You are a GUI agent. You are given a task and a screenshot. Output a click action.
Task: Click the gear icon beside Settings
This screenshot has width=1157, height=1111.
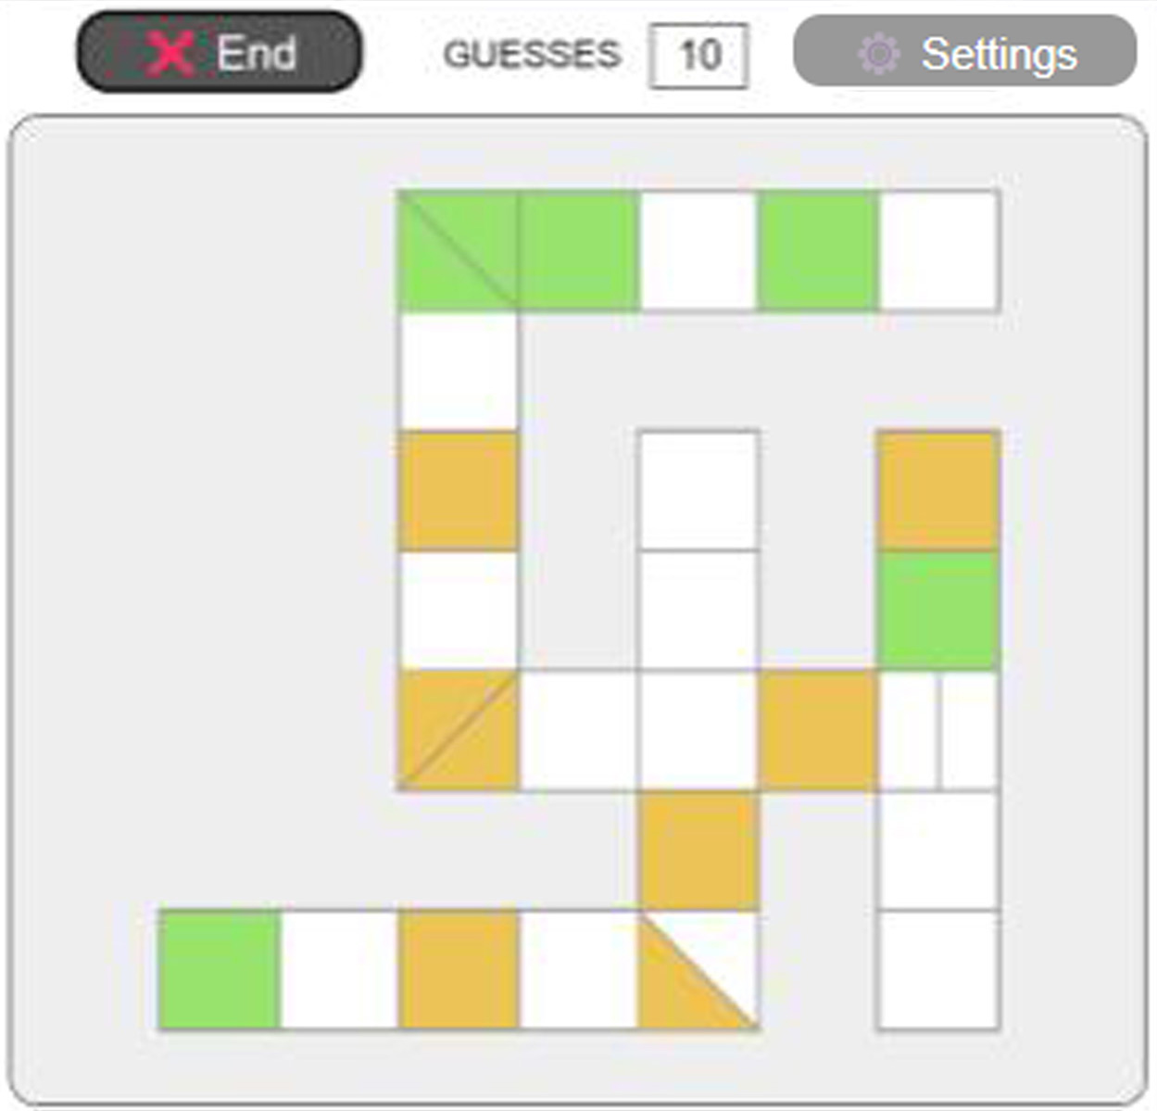click(x=878, y=54)
